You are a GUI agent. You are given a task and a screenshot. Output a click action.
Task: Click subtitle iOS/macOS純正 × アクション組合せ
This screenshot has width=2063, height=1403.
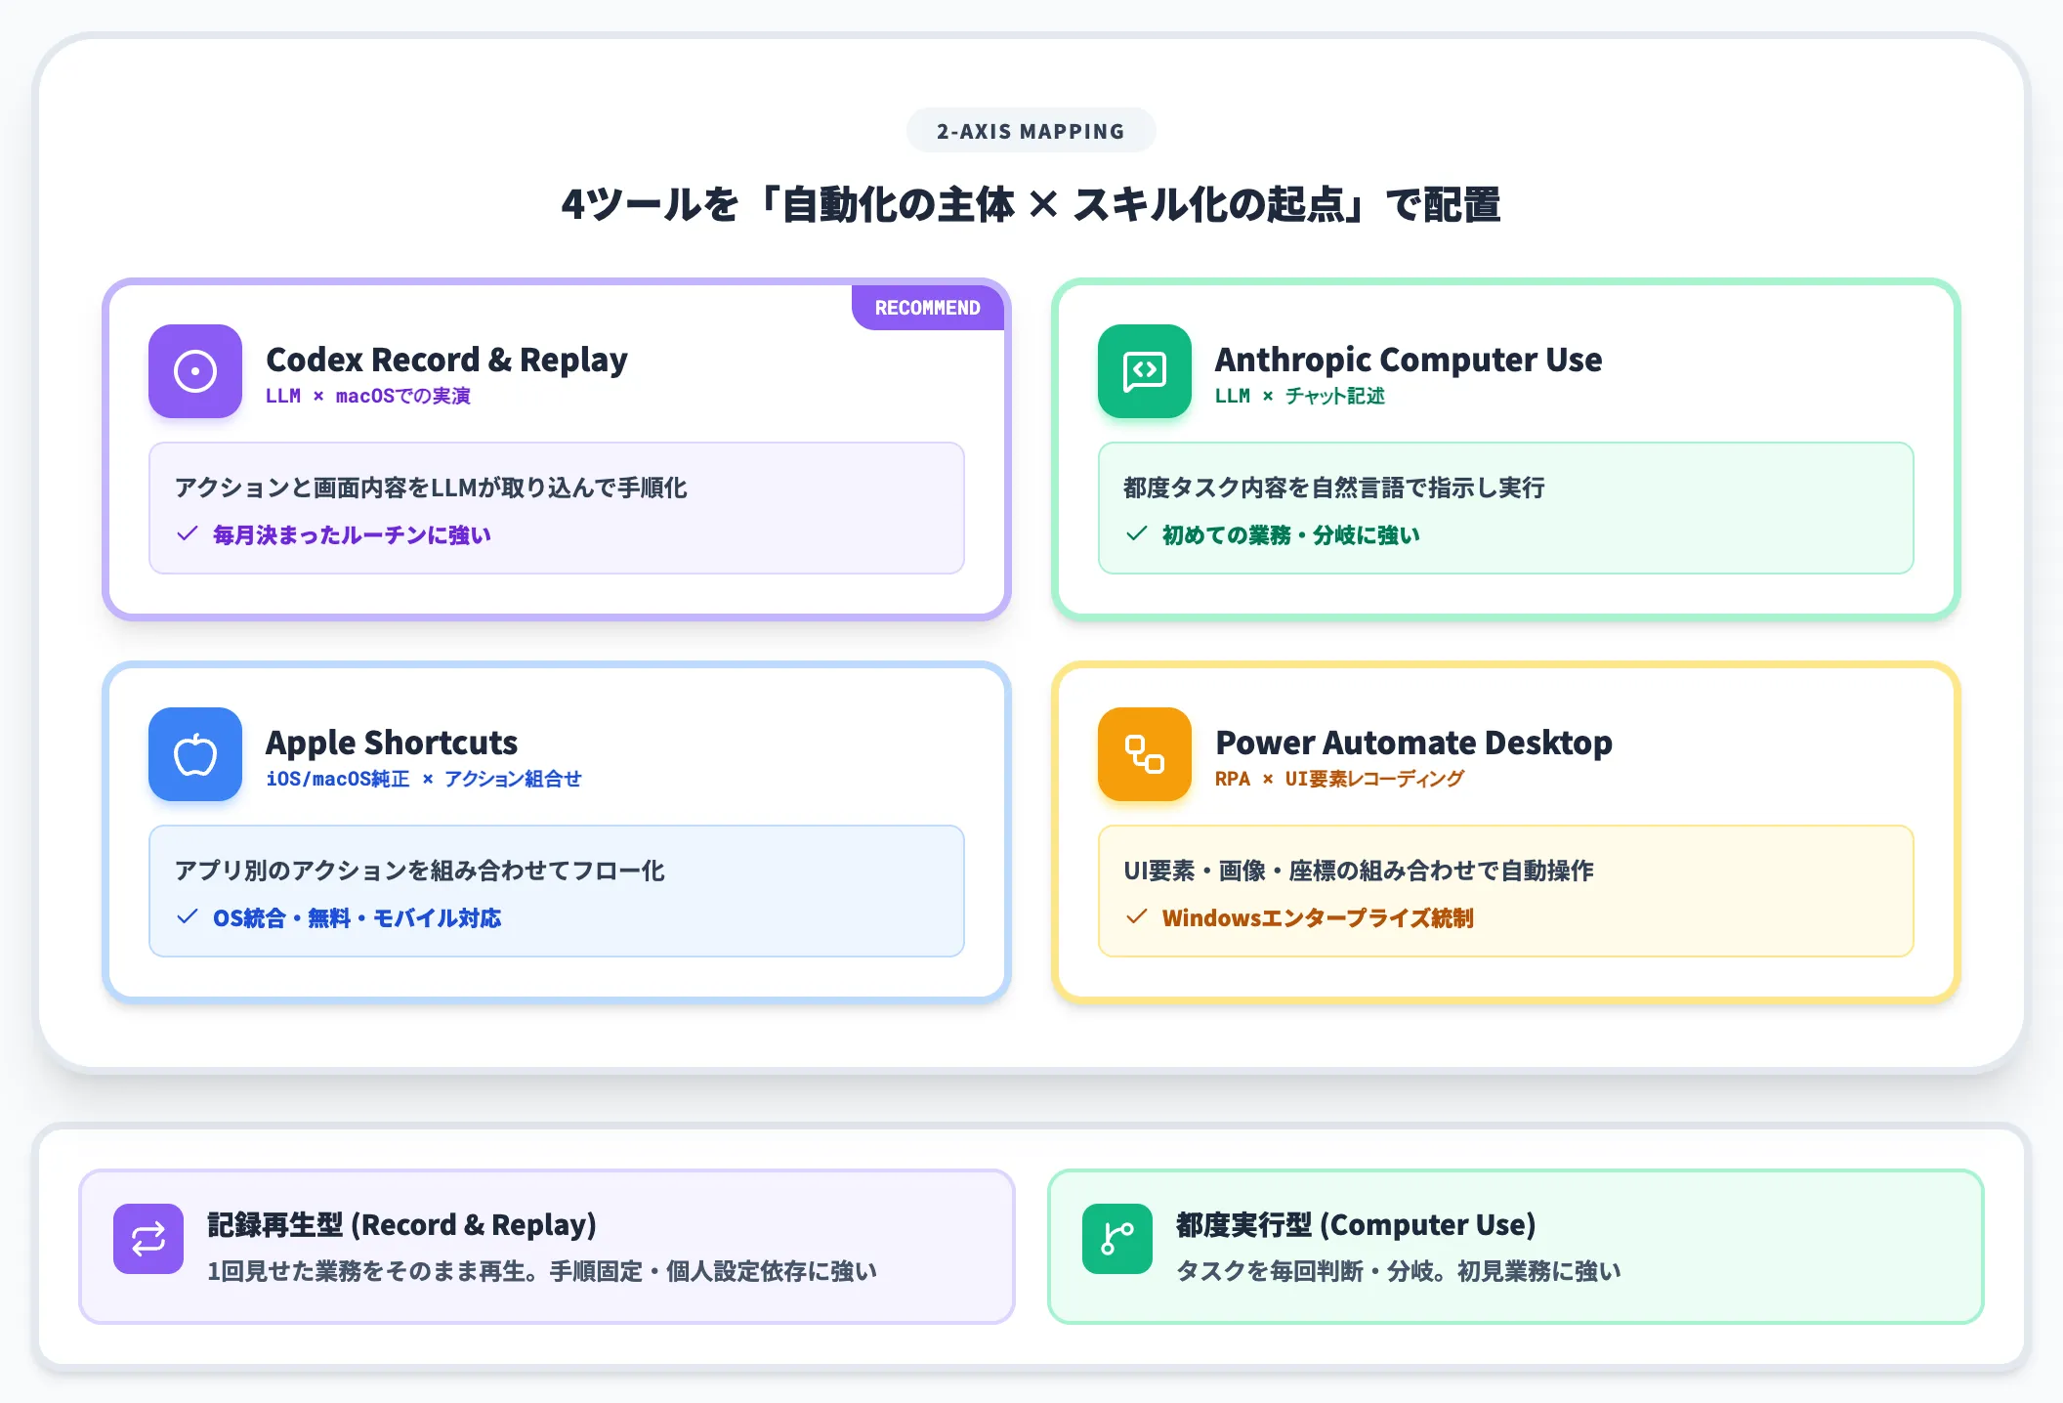[424, 779]
